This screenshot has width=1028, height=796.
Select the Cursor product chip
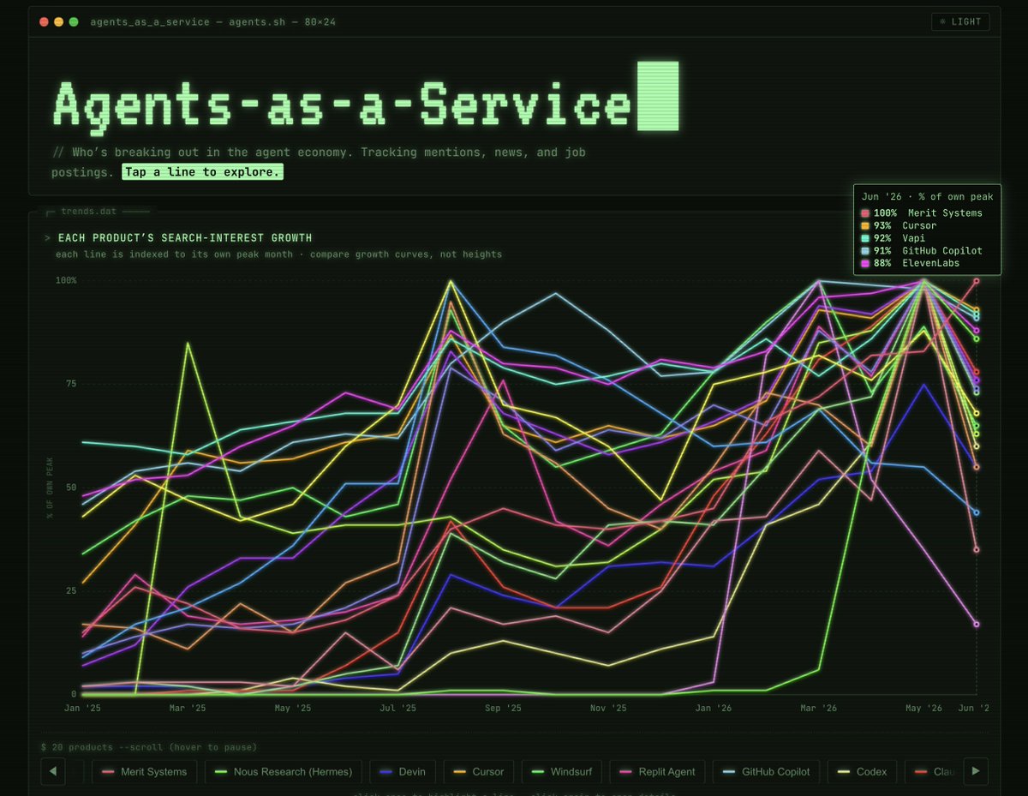pyautogui.click(x=480, y=772)
